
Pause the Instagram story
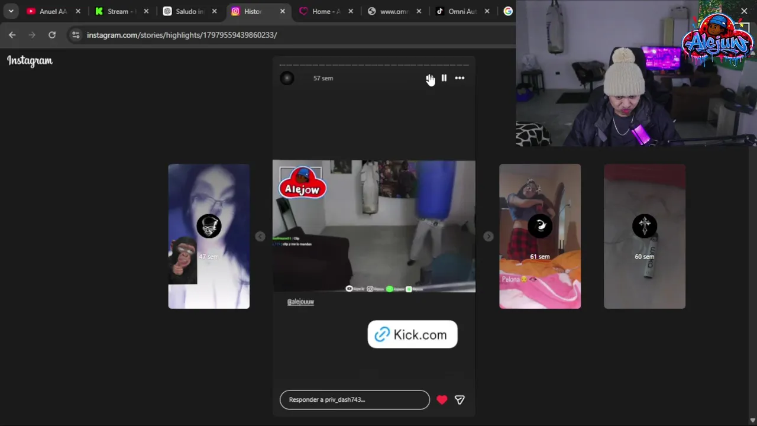pos(444,78)
